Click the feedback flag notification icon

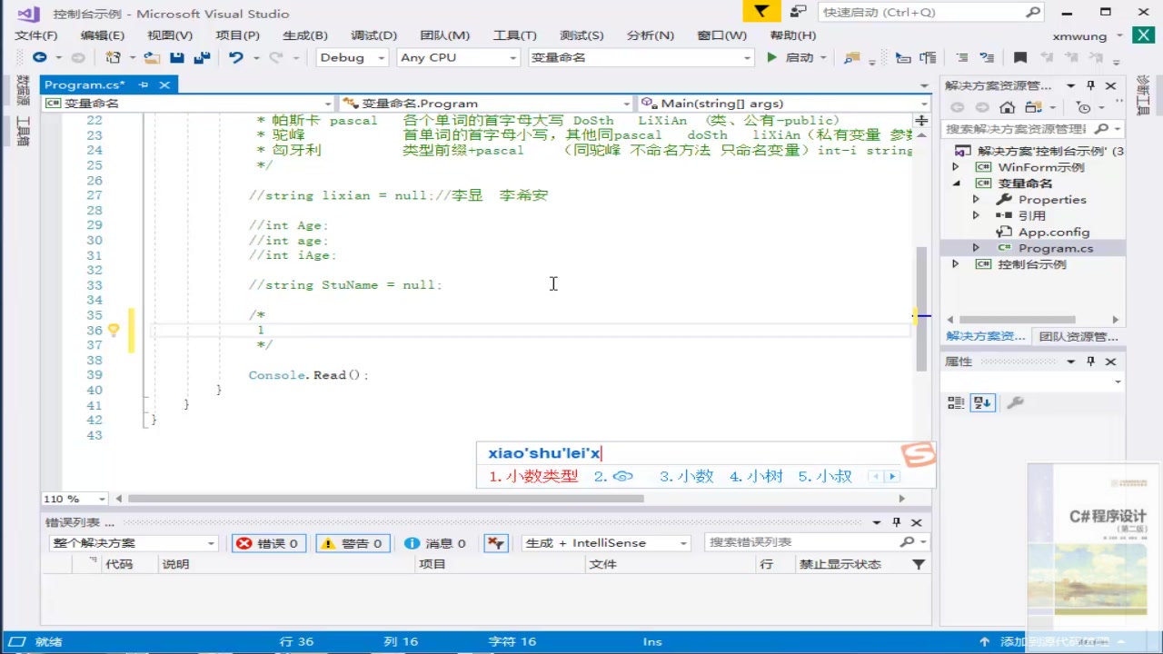coord(761,12)
